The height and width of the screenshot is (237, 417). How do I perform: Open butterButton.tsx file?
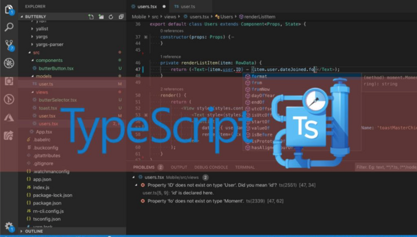56,68
